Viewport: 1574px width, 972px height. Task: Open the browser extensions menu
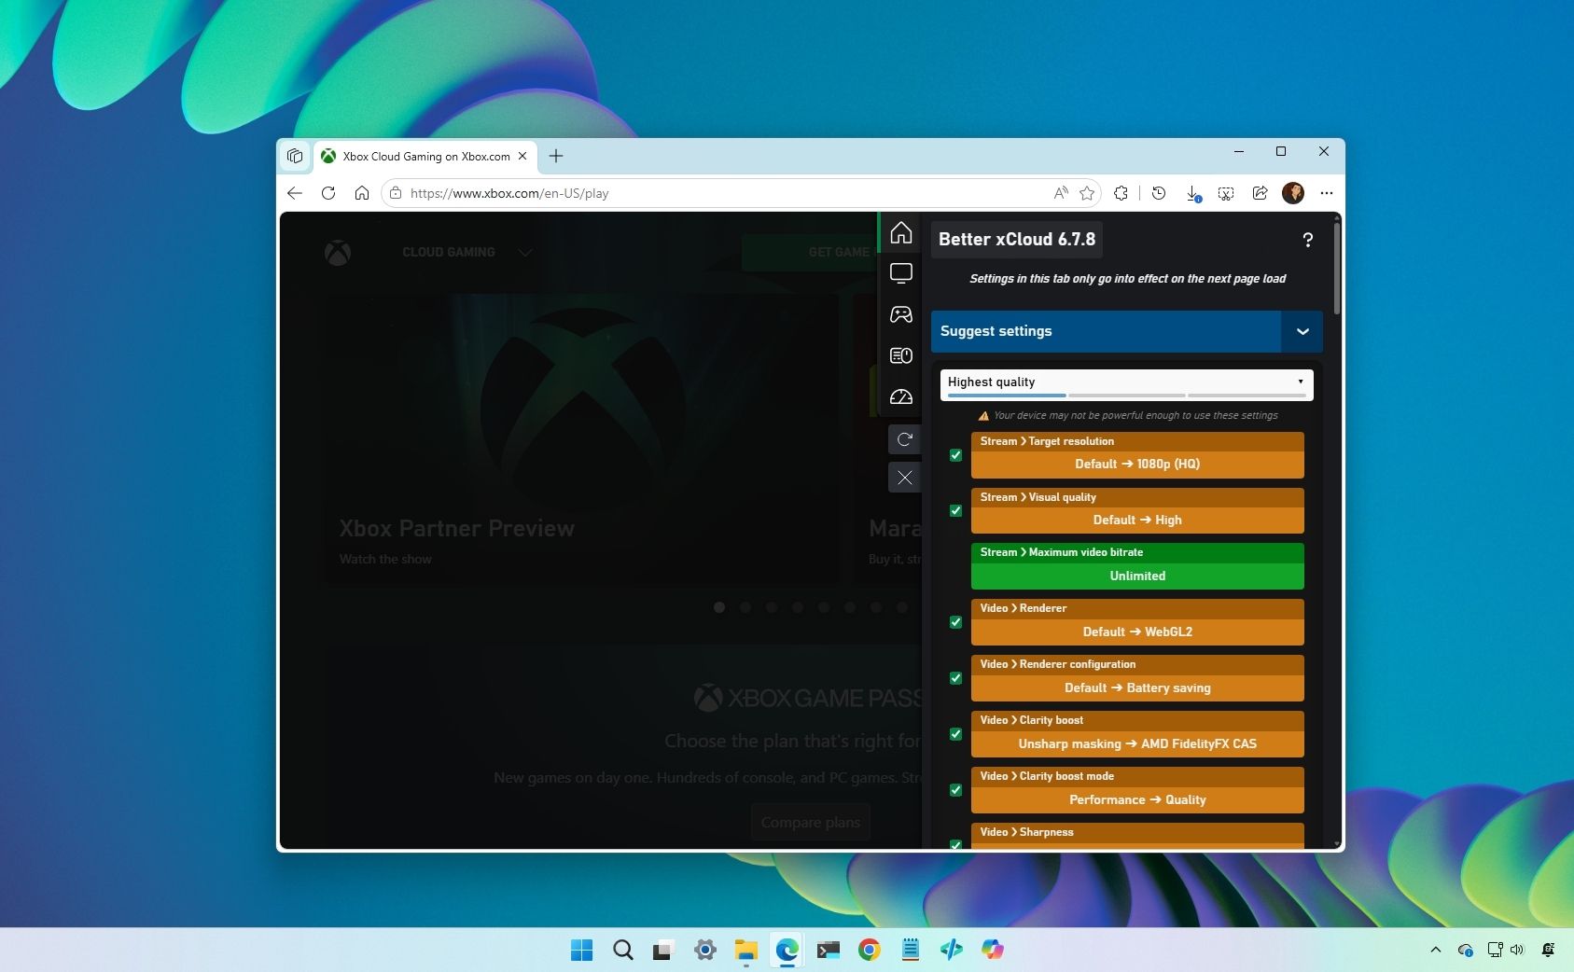[1121, 193]
